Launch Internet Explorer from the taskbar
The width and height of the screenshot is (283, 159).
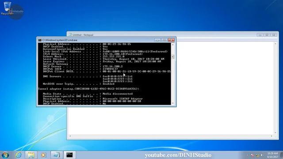coord(18,155)
